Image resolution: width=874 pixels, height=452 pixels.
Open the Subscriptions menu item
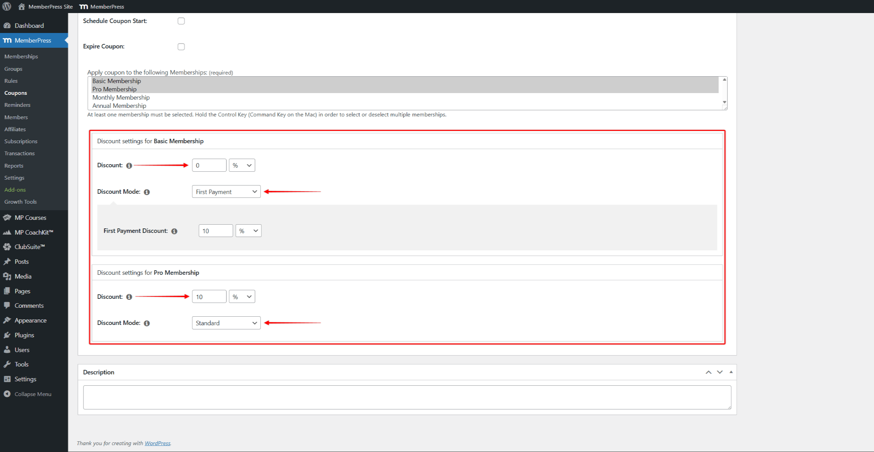[21, 141]
